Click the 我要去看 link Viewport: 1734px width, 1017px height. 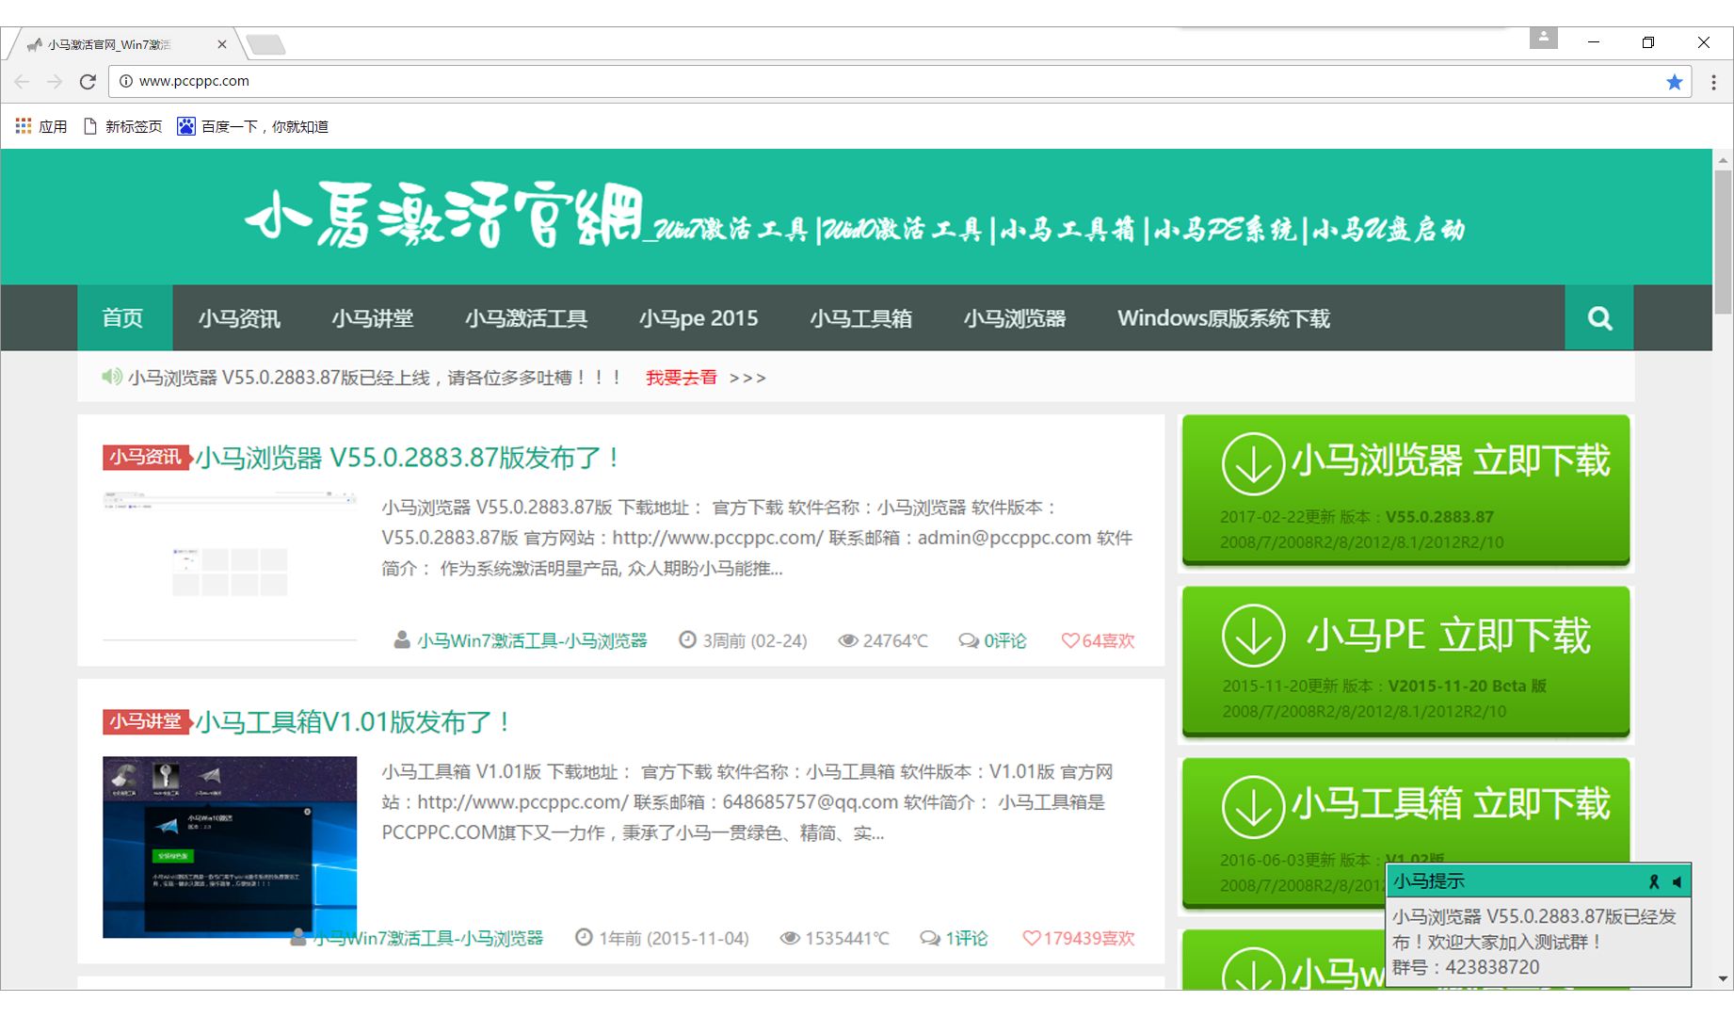[682, 378]
